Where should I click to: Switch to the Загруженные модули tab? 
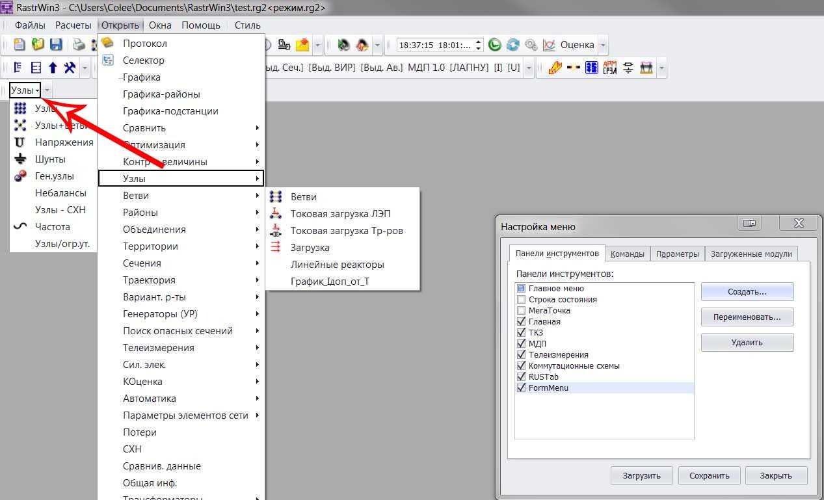point(751,254)
